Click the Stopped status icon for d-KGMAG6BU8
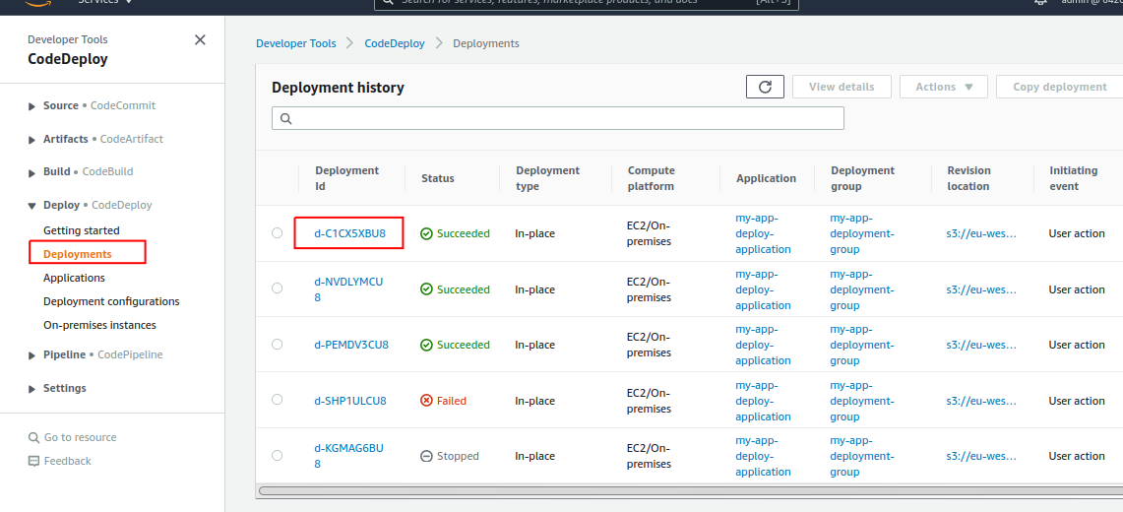 click(x=426, y=457)
